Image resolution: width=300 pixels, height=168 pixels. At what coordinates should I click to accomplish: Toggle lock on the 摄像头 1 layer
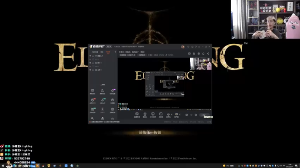[x=93, y=56]
